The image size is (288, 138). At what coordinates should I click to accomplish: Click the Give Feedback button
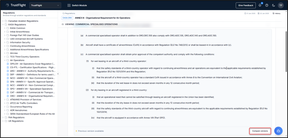[246, 5]
